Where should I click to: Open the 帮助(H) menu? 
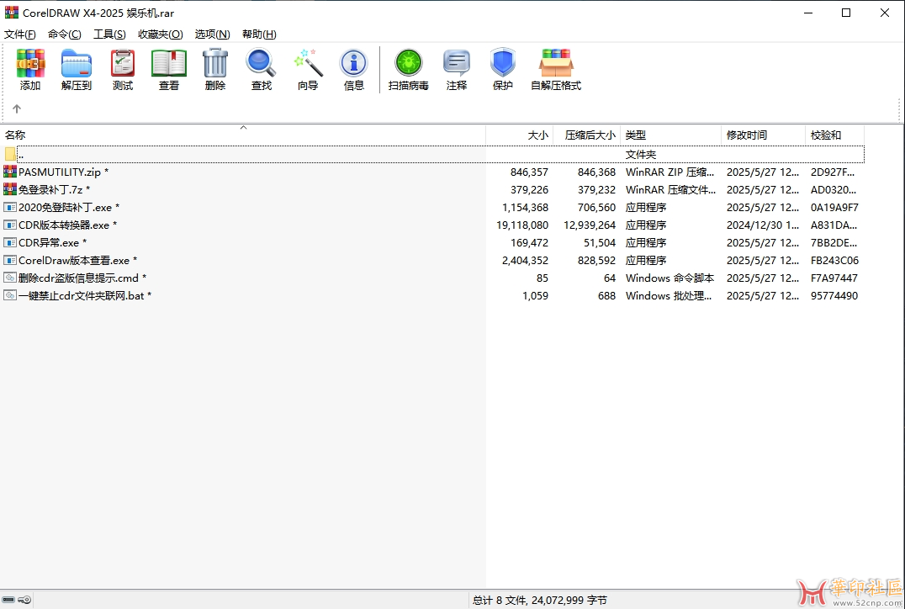point(259,34)
